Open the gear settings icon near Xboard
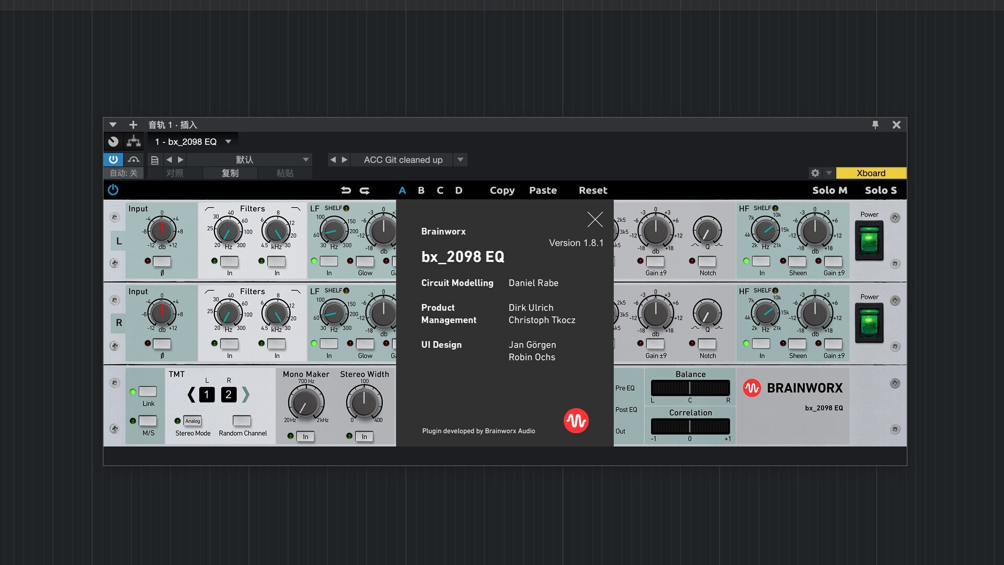 (815, 173)
